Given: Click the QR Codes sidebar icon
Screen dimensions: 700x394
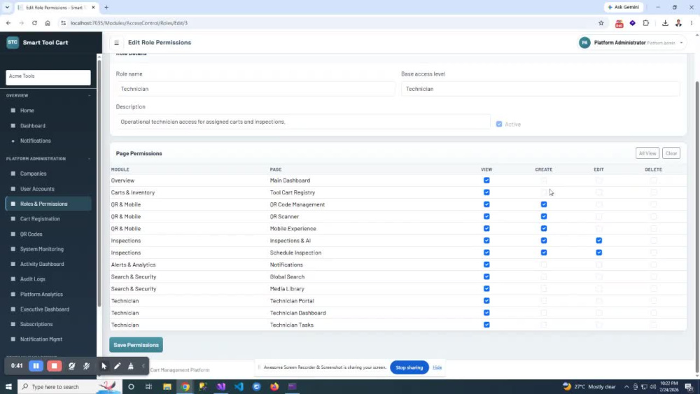Looking at the screenshot, I should (x=13, y=234).
